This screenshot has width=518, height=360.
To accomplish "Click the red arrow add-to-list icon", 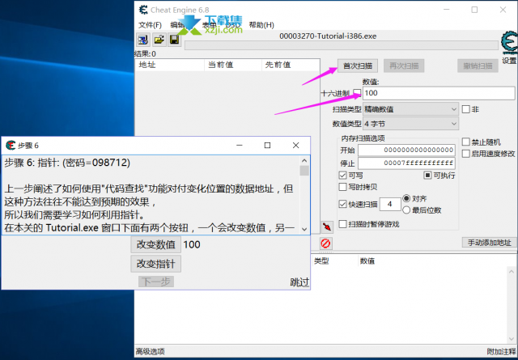I will (327, 227).
